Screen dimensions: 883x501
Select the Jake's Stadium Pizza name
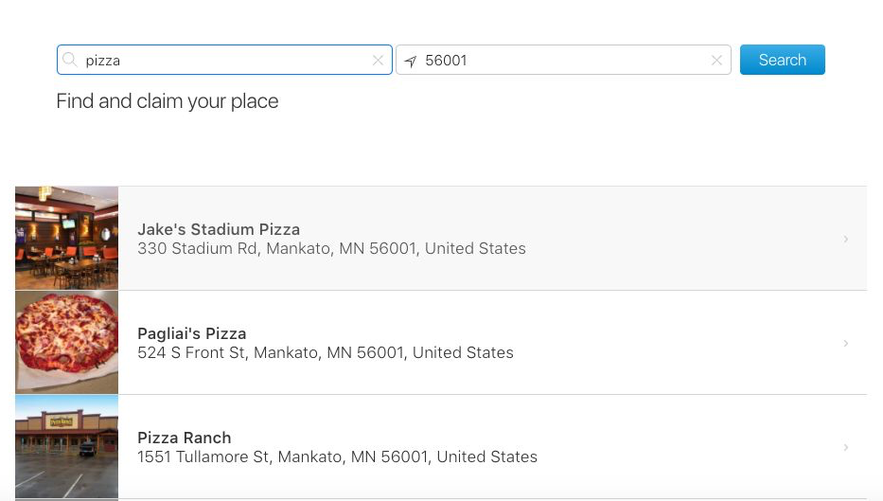(219, 229)
